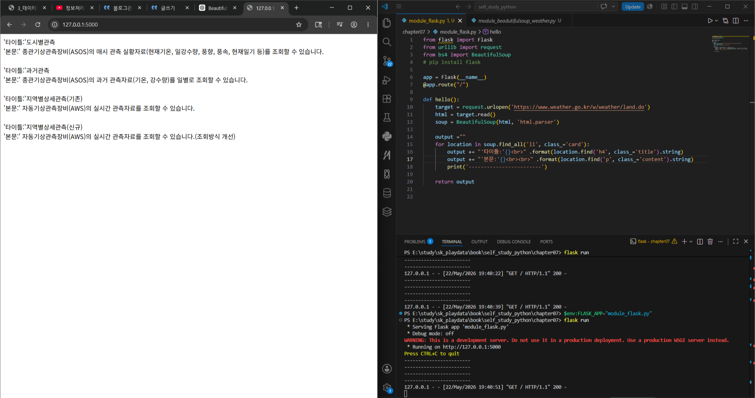Click Chrome back navigation arrow
The image size is (755, 398).
pyautogui.click(x=9, y=24)
